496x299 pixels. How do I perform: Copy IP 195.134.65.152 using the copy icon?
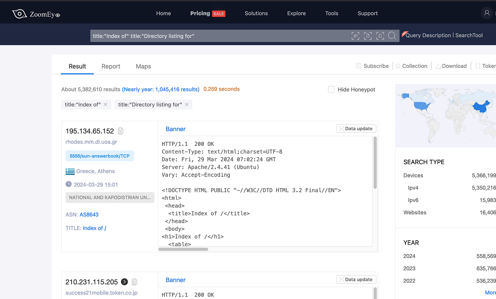tap(121, 131)
